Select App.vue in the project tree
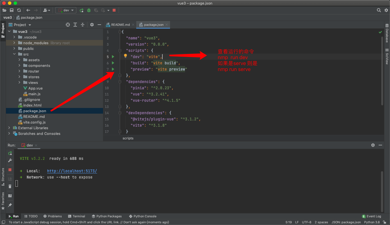Screen dimensions: 390x225 [x=35, y=88]
